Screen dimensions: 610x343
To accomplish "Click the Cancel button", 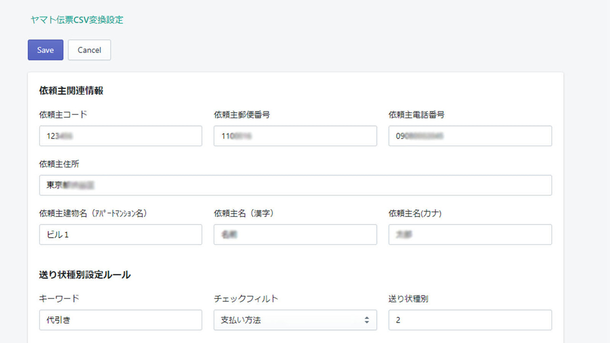I will pos(89,50).
